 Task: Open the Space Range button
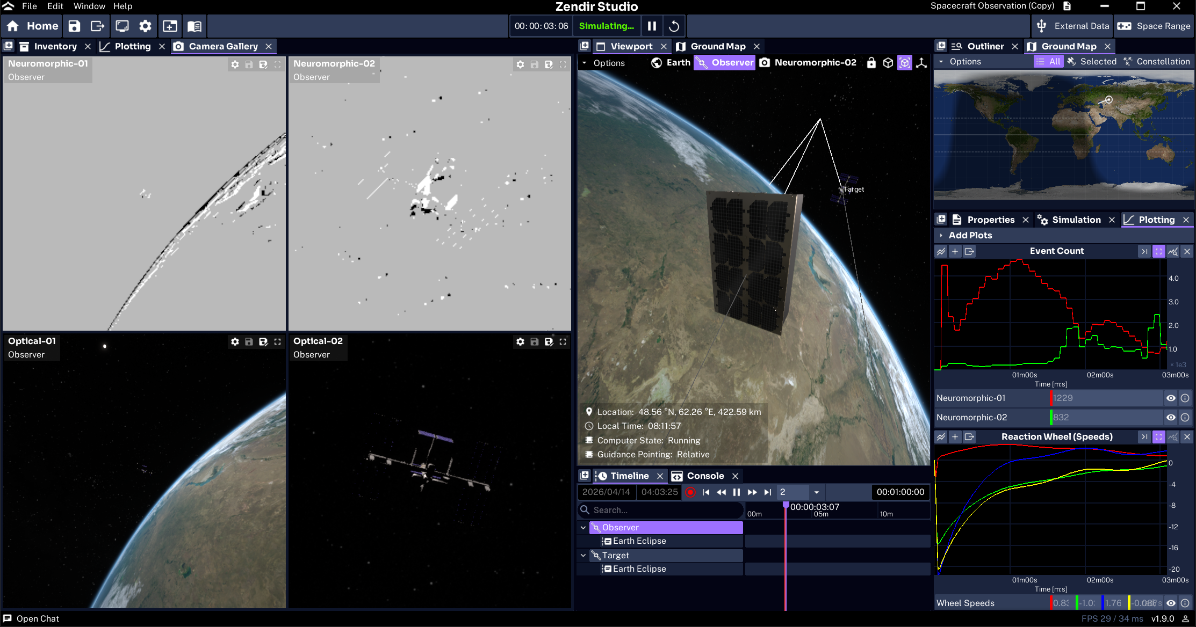pos(1154,26)
